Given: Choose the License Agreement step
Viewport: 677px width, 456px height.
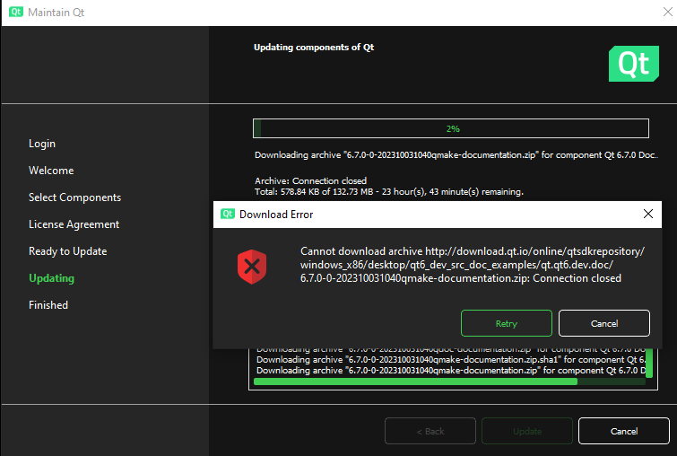Looking at the screenshot, I should (x=74, y=224).
